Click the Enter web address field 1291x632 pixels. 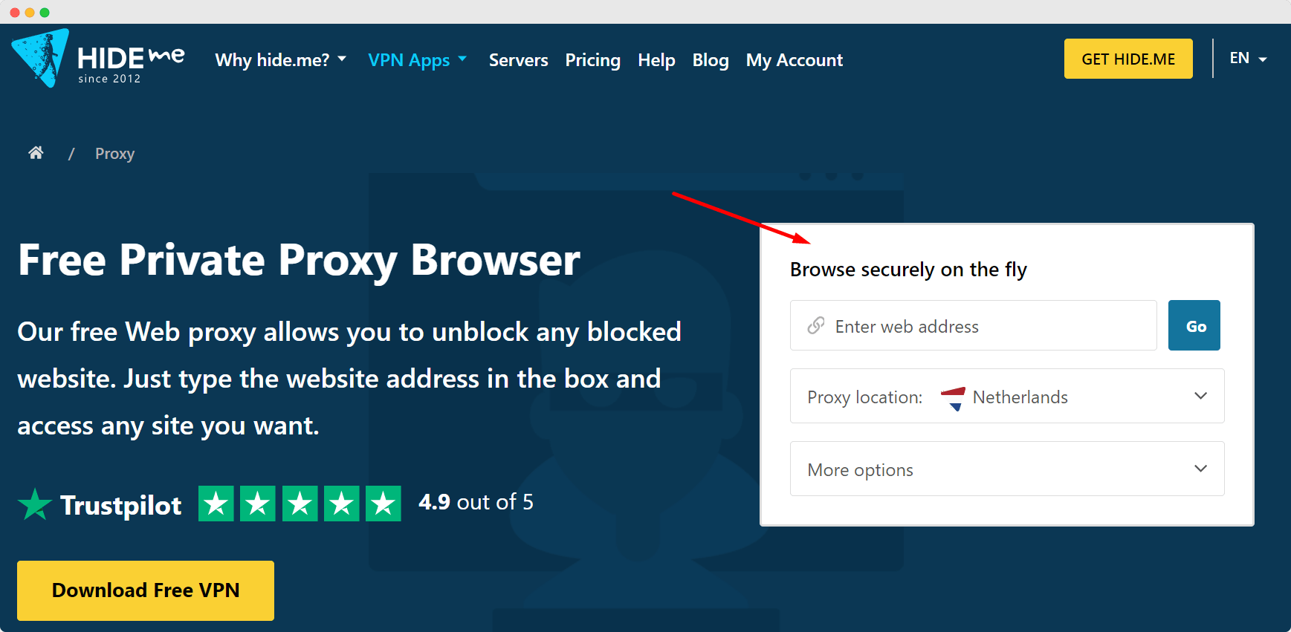pos(974,325)
